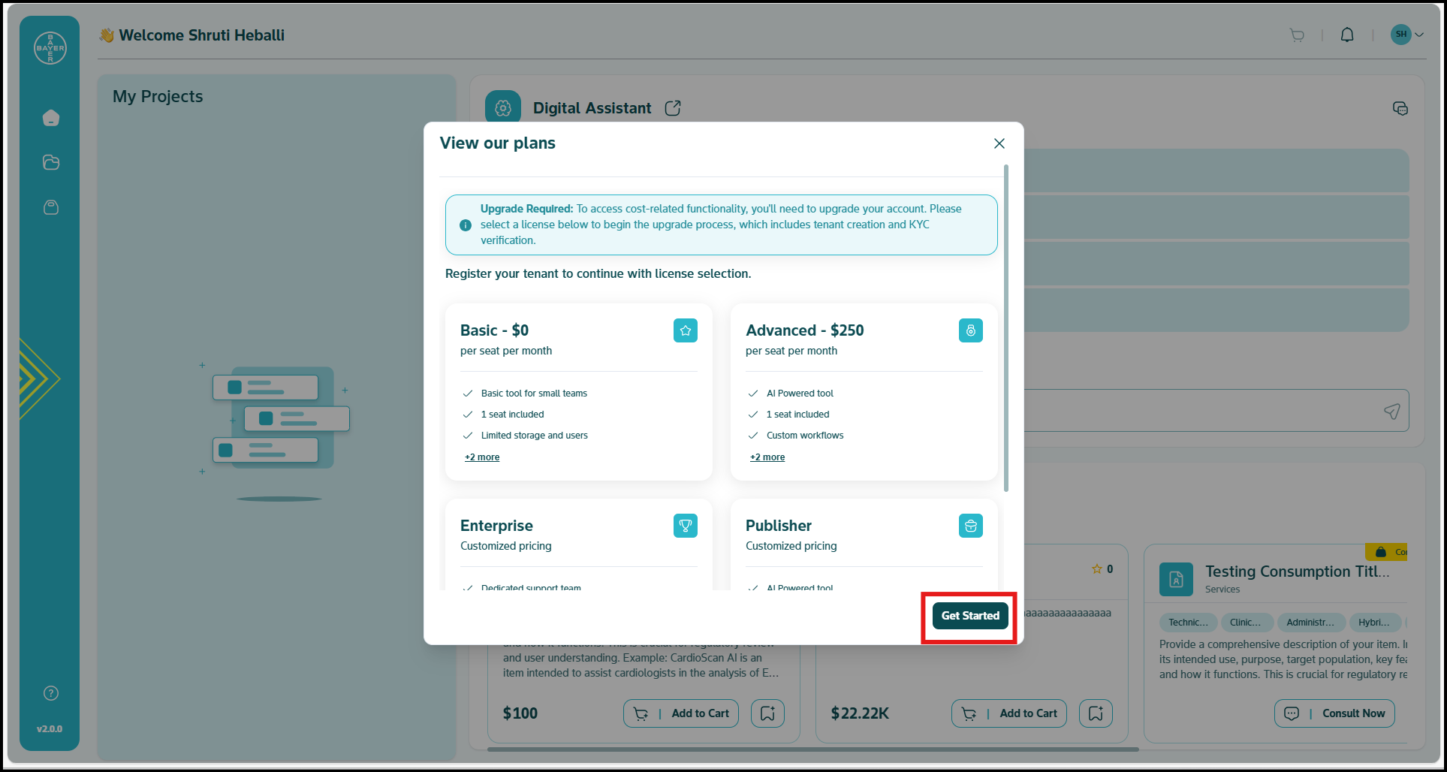This screenshot has width=1447, height=772.
Task: Expand the SH user profile dropdown
Action: coord(1407,35)
